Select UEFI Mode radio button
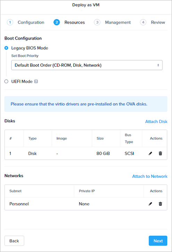The image size is (172, 252). click(x=6, y=81)
